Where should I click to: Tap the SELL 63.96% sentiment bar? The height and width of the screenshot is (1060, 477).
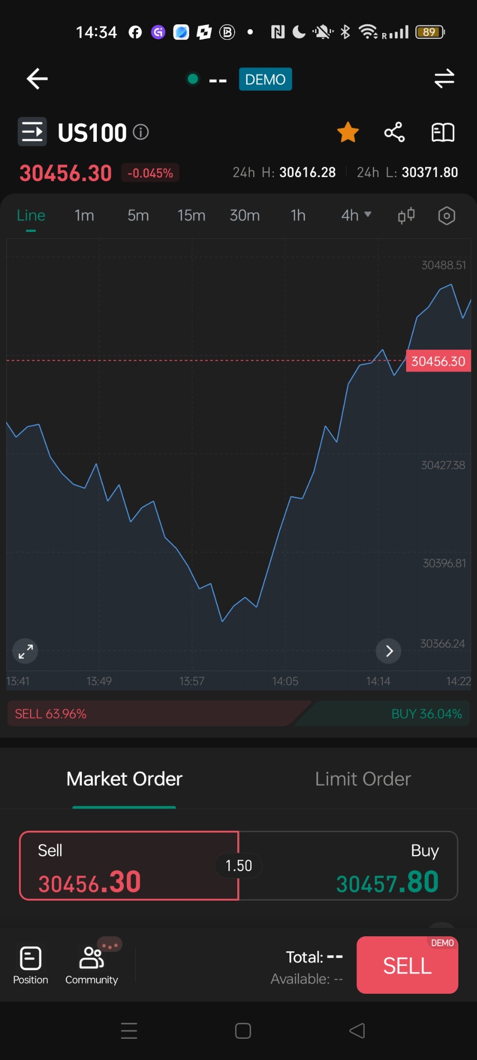pos(155,714)
